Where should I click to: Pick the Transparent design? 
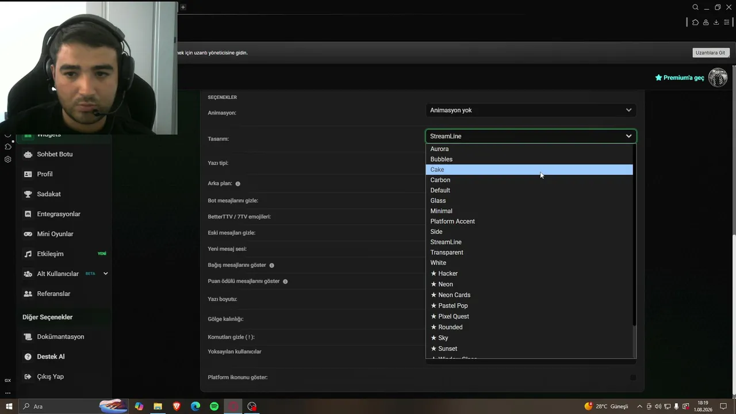point(529,252)
